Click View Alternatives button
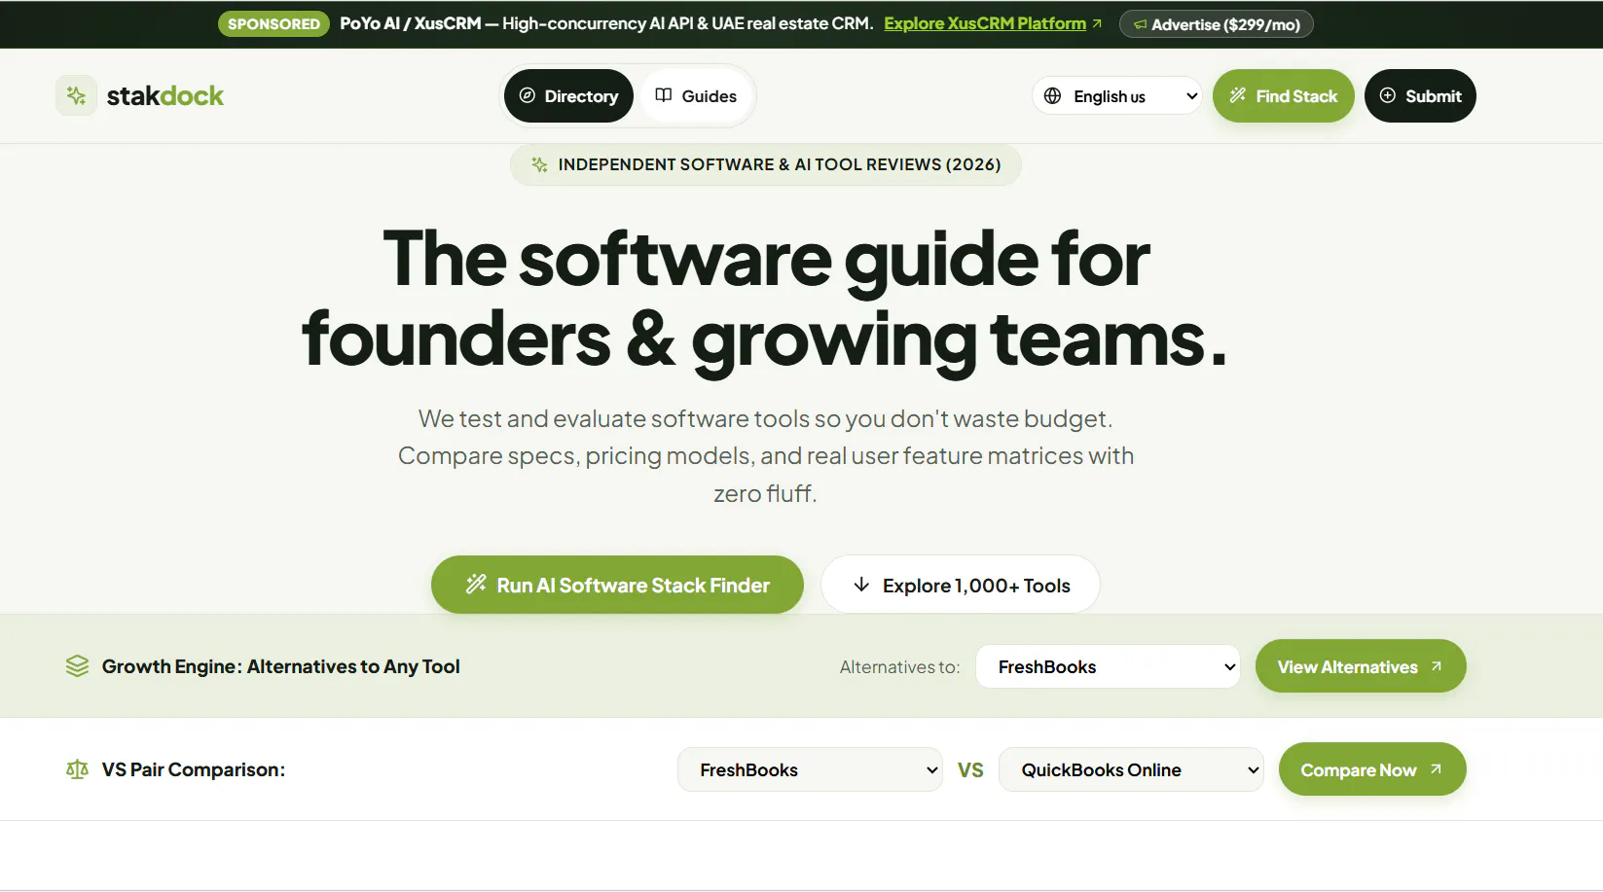Screen dimensions: 1603x892 [1361, 666]
